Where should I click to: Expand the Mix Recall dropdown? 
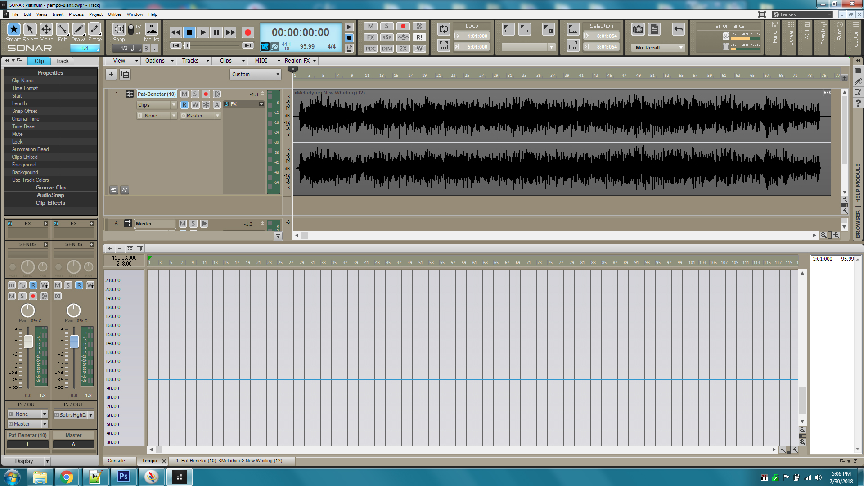click(x=681, y=48)
